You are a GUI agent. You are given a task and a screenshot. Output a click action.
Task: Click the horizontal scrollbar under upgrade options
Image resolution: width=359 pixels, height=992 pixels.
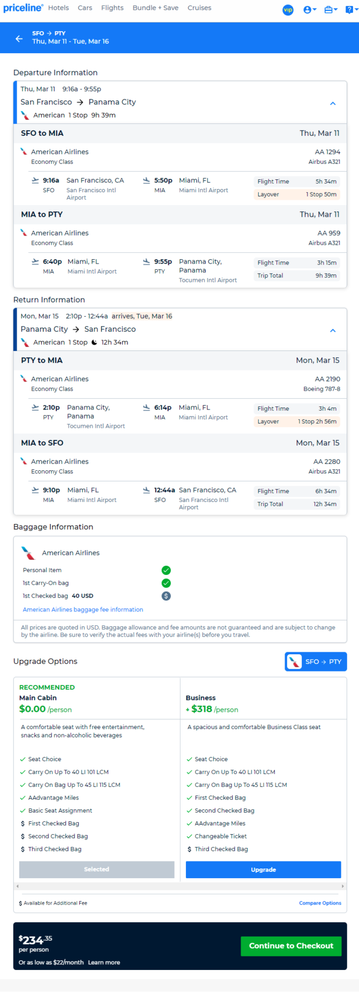coord(180,886)
